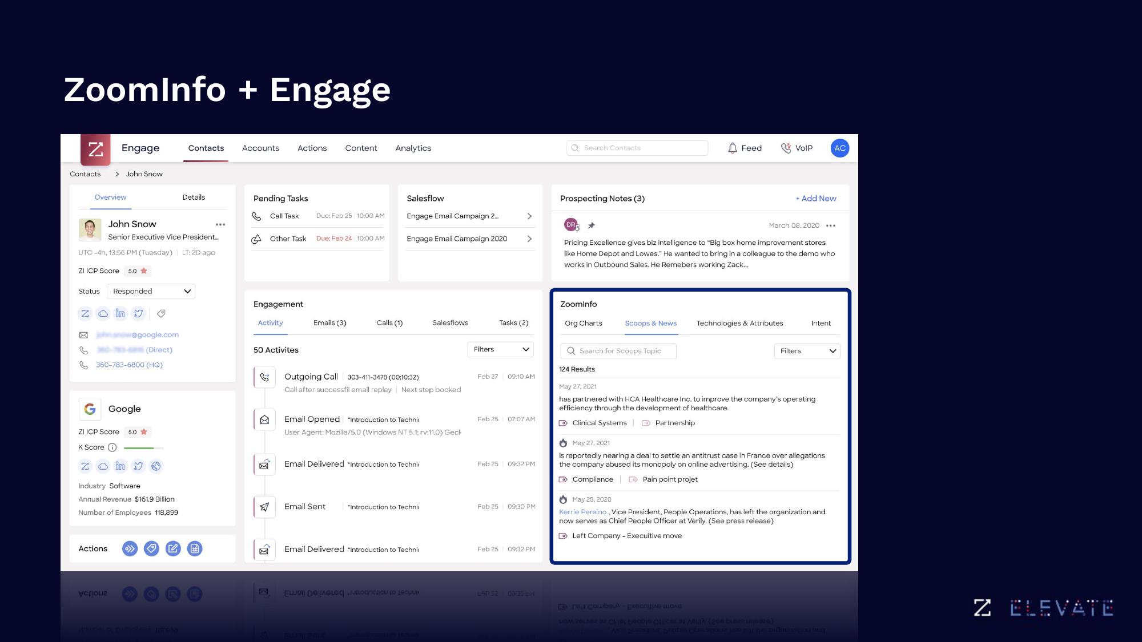Select the Scoops & News tab in ZoomInfo panel
This screenshot has width=1142, height=642.
coord(649,323)
